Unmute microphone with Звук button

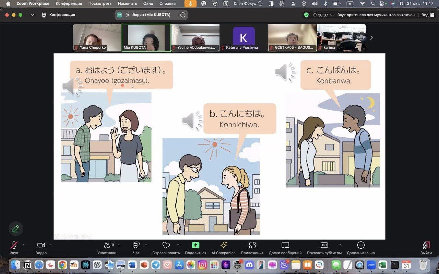coord(14,245)
